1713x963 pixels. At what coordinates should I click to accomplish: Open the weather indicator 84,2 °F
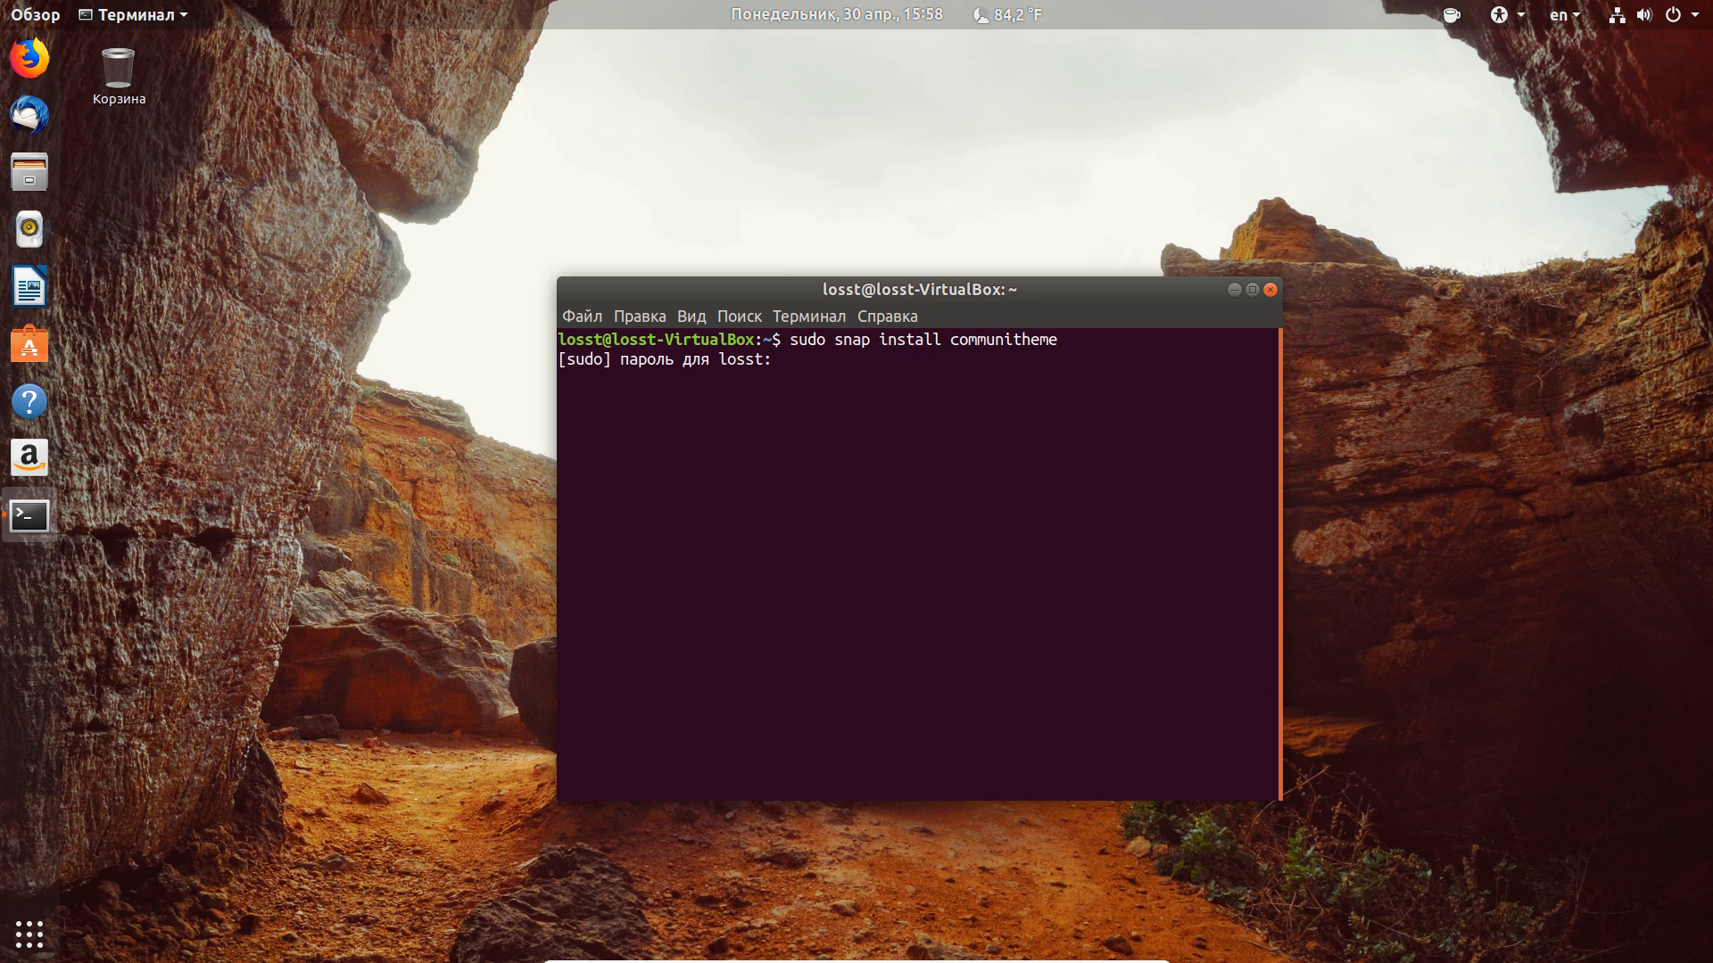coord(1007,15)
